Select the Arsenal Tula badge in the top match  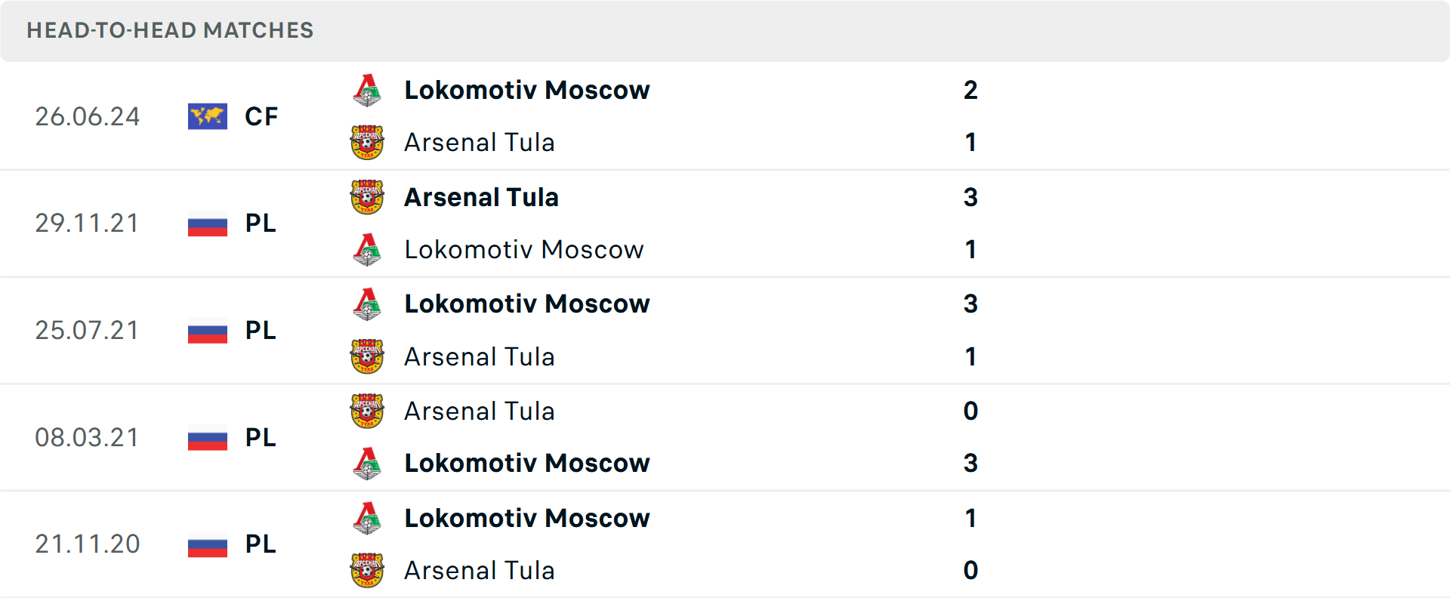(x=368, y=142)
